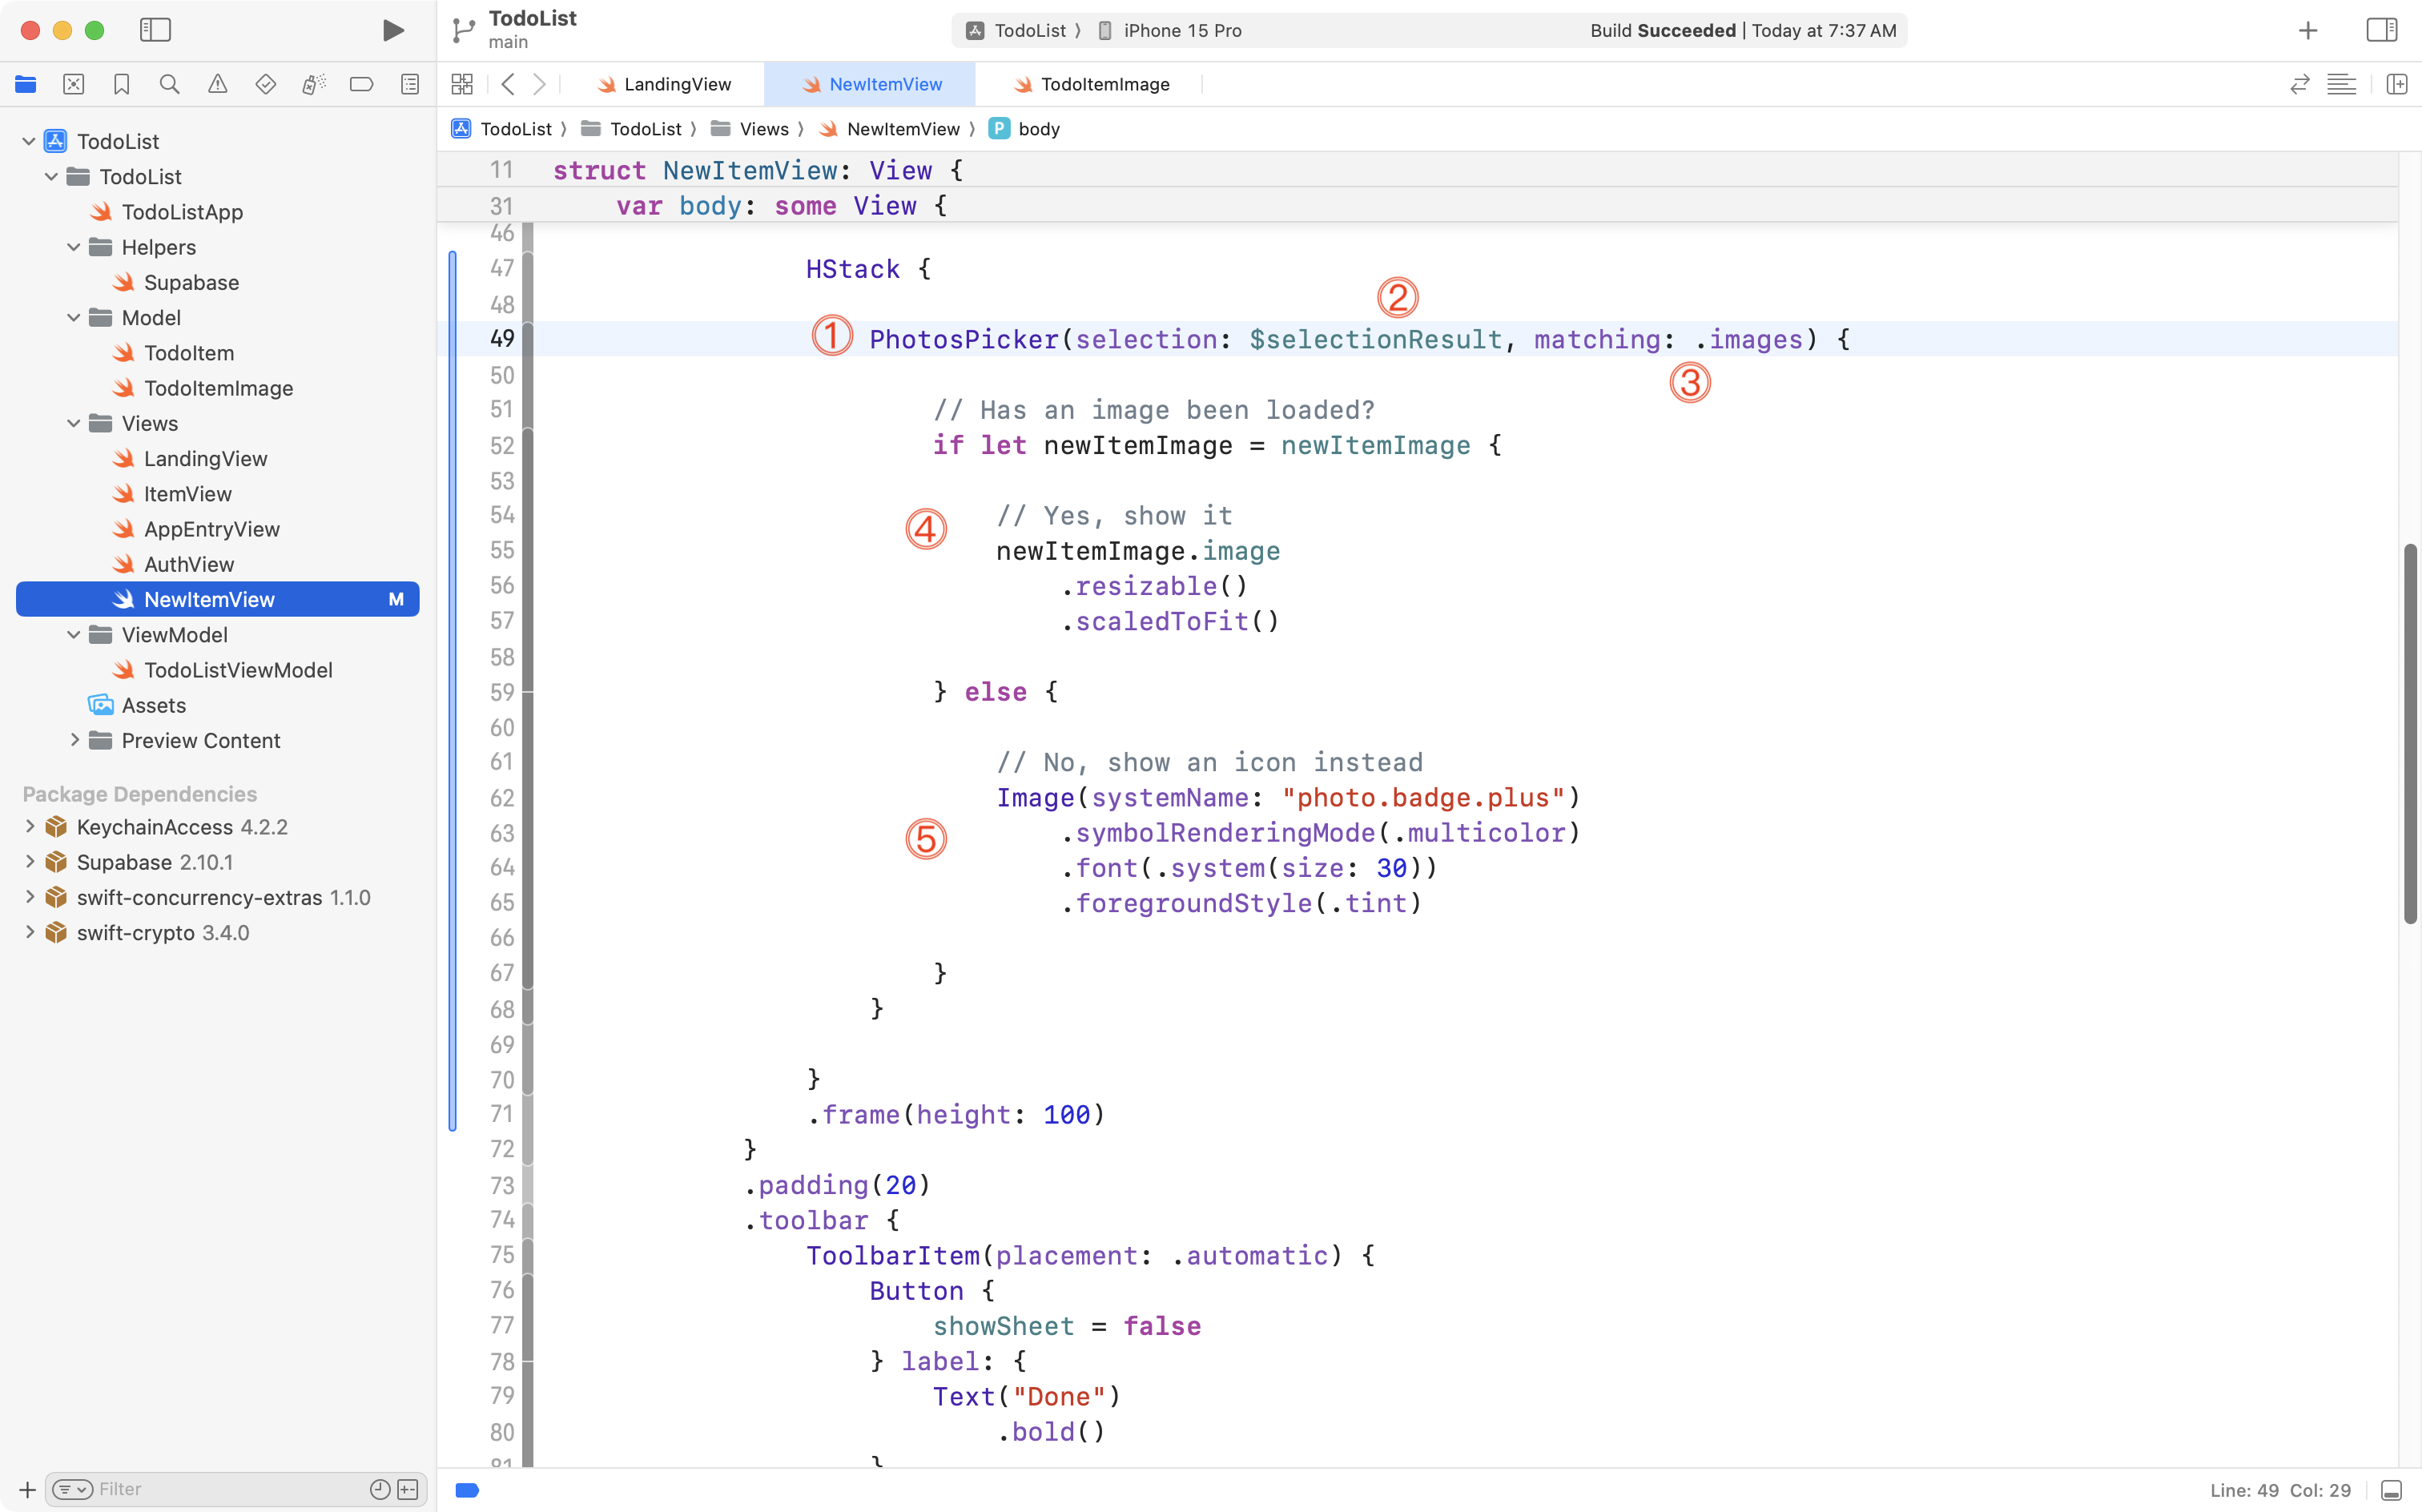Viewport: 2422px width, 1512px height.
Task: Toggle the code coverage indicator in the status bar
Action: 466,1489
